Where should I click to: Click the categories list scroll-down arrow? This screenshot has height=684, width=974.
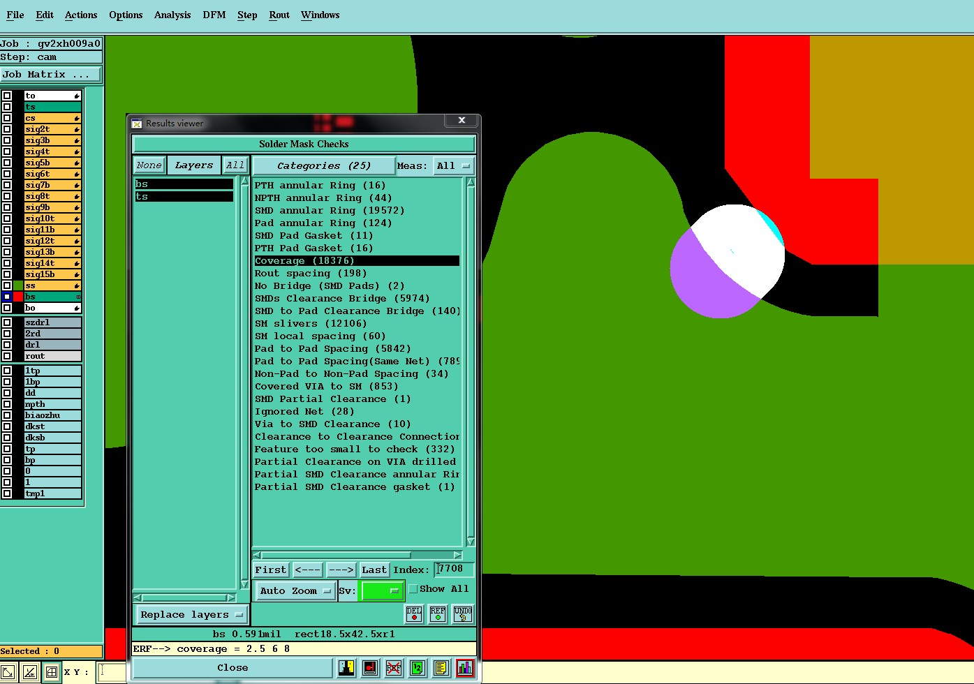pyautogui.click(x=471, y=542)
